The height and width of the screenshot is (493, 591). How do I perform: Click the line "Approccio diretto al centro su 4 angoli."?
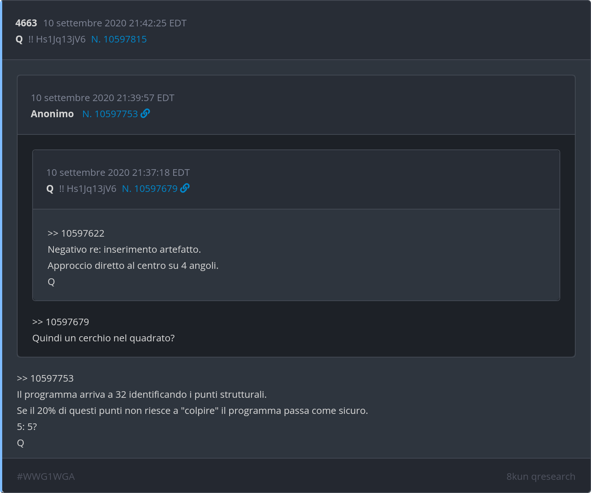133,266
